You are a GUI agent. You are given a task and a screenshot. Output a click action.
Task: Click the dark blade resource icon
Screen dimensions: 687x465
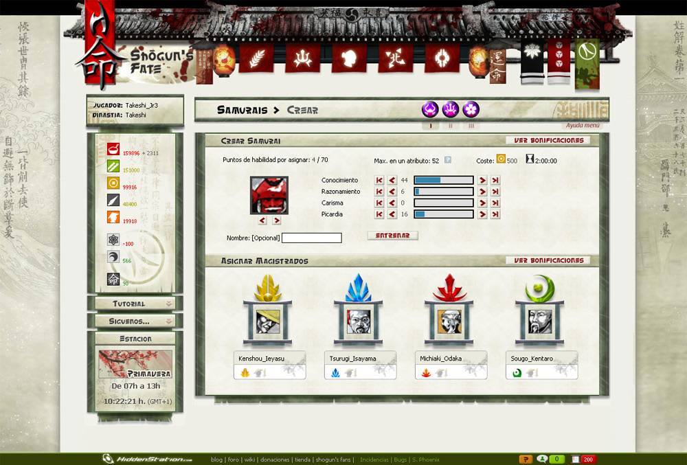(x=113, y=200)
